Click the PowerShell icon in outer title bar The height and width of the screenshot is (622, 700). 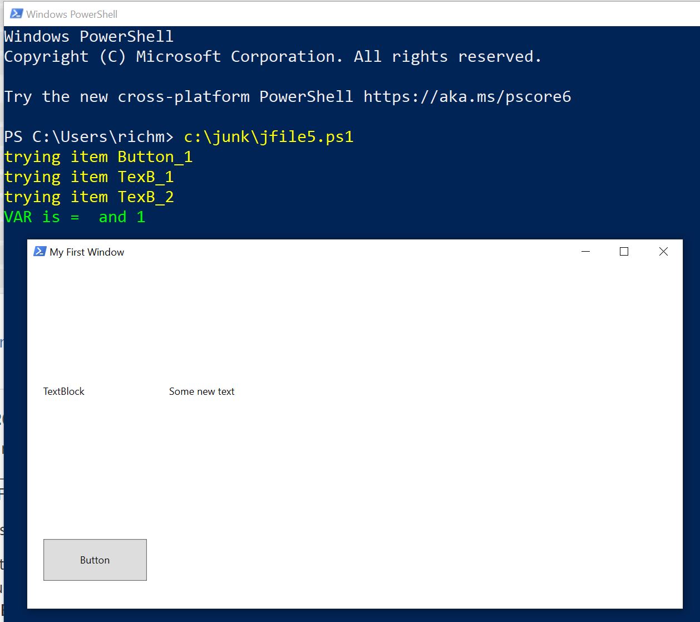click(16, 14)
